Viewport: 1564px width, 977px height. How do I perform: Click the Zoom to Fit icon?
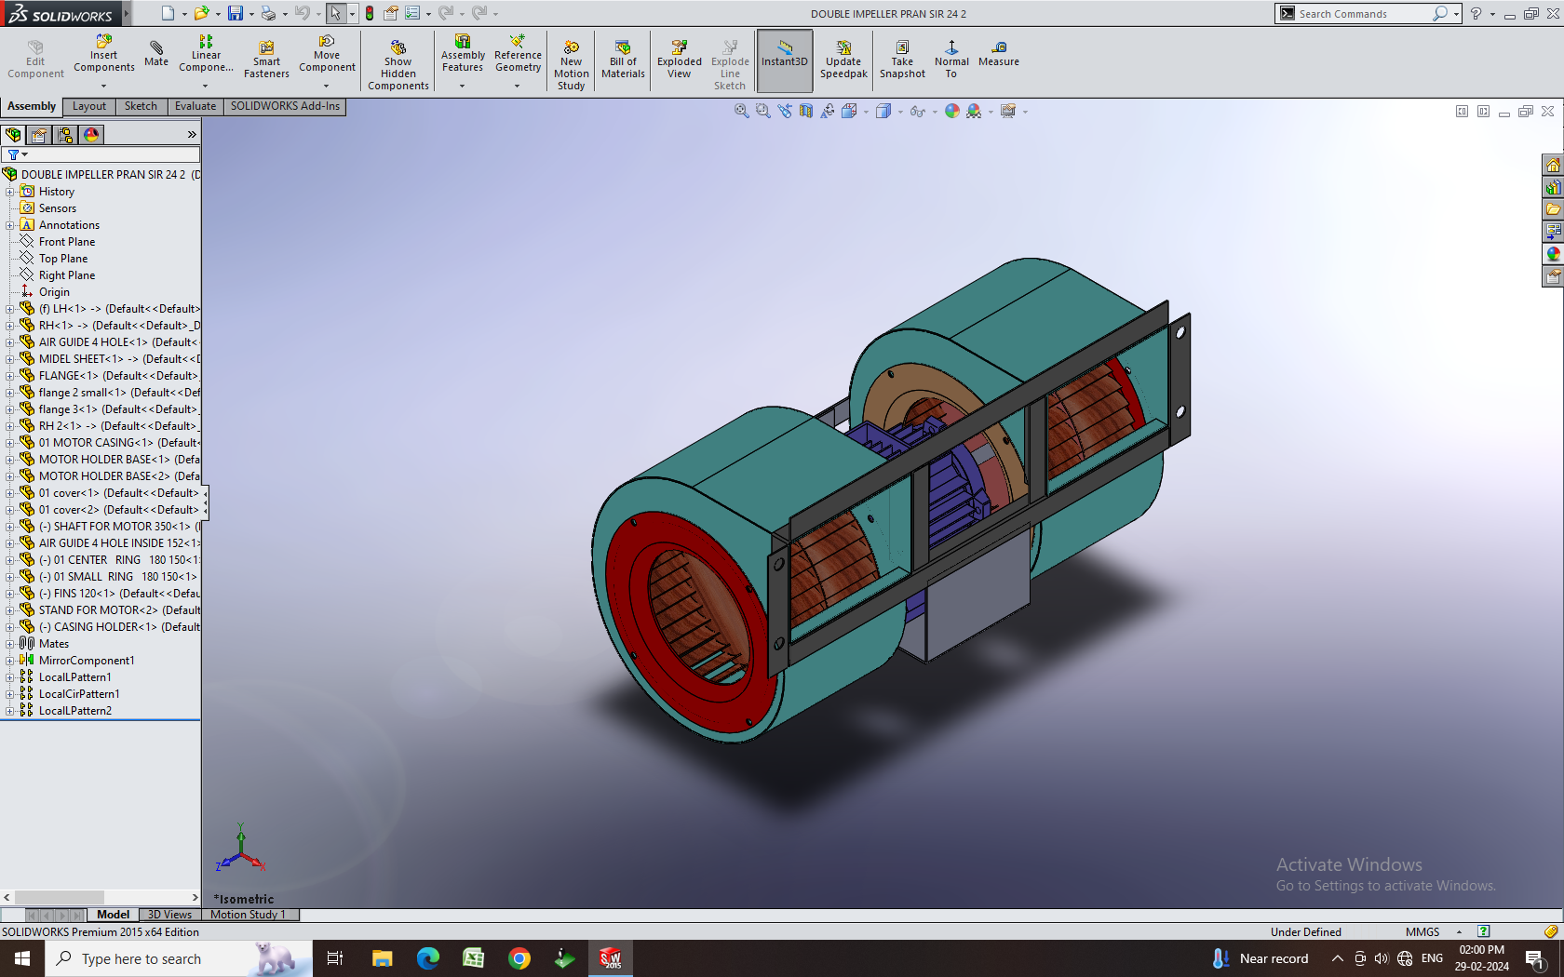[x=741, y=111]
